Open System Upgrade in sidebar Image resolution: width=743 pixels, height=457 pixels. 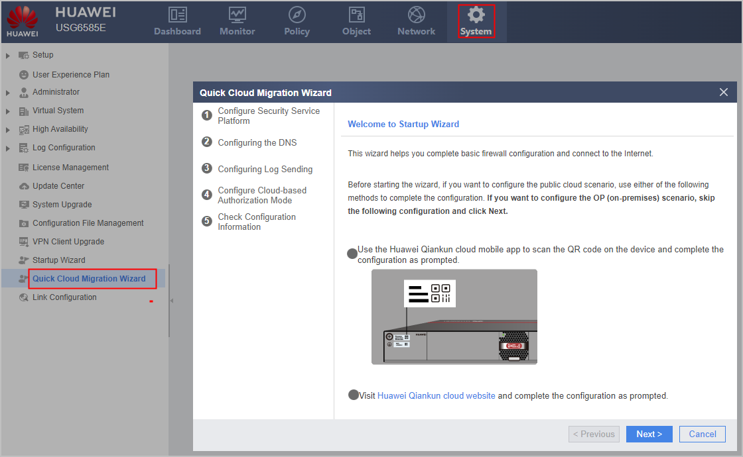click(62, 205)
